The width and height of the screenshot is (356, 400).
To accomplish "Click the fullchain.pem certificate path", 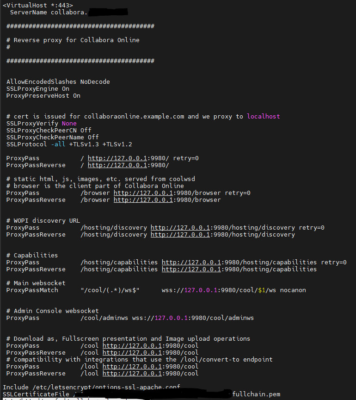I will pyautogui.click(x=256, y=394).
